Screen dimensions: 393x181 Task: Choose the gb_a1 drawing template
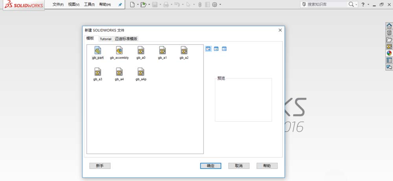162,50
